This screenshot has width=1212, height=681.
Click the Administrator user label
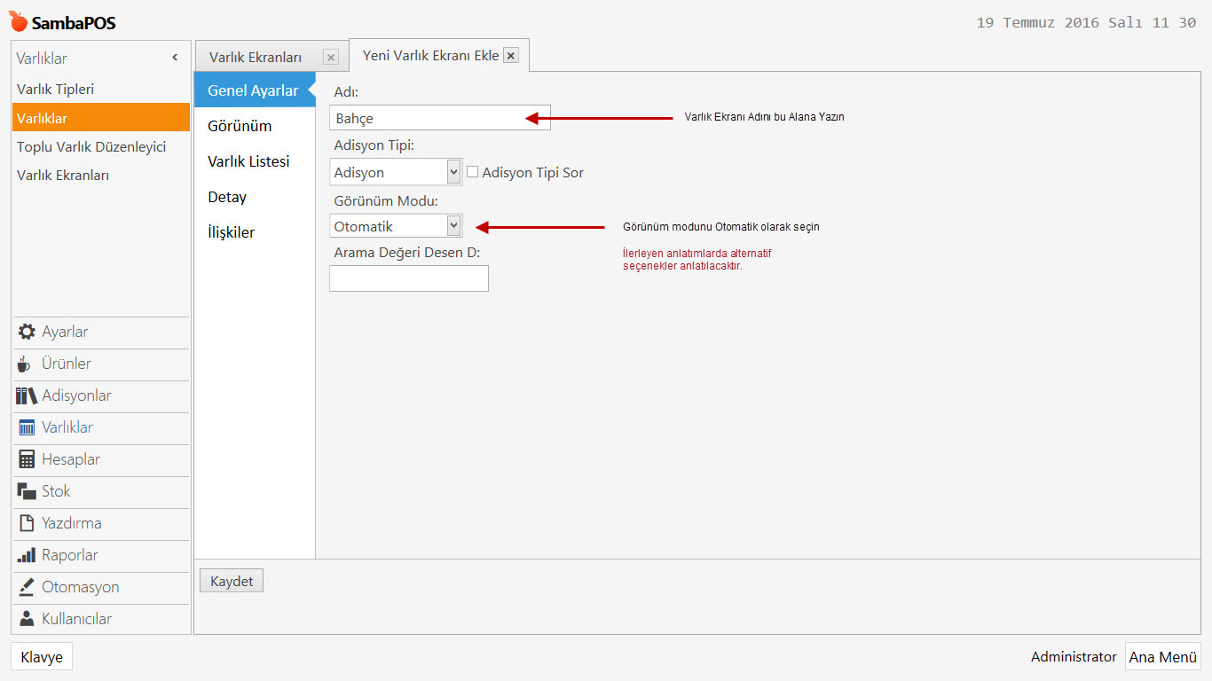1074,657
